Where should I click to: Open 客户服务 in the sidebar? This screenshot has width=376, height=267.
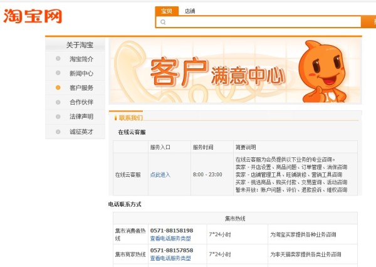tap(81, 88)
